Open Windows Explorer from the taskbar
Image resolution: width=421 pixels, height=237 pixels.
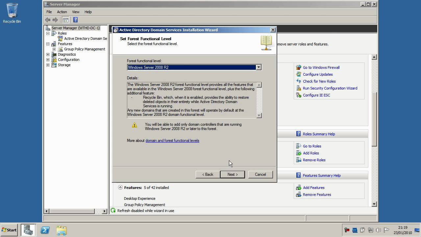click(62, 230)
